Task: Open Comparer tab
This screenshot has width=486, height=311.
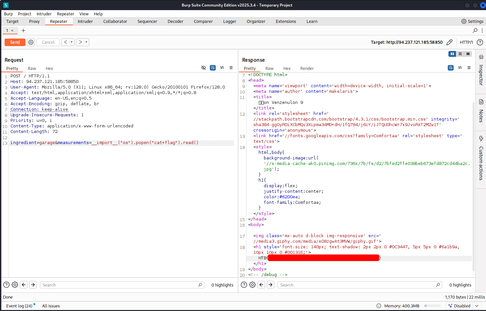Action: coord(203,21)
